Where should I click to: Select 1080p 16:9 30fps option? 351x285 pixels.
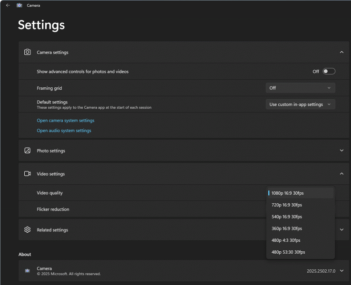(288, 193)
